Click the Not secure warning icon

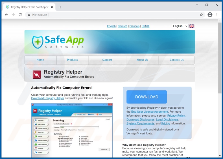pos(29,15)
